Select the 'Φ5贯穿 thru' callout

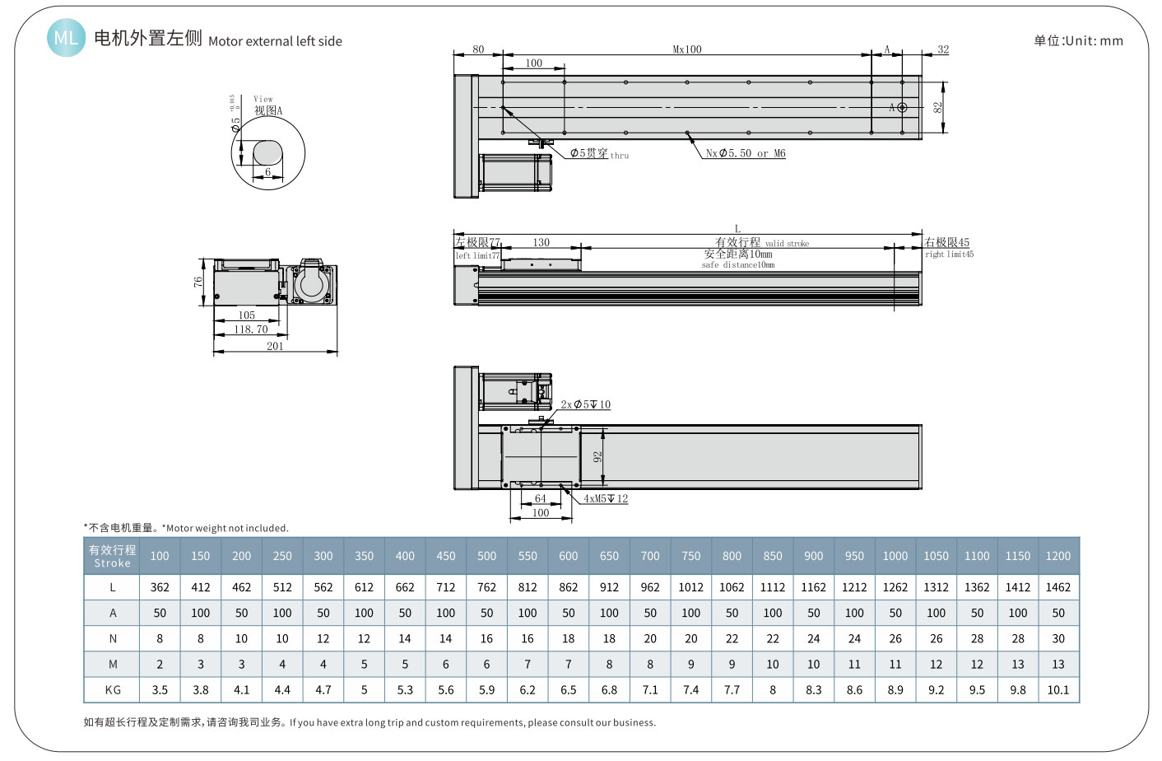pyautogui.click(x=599, y=153)
